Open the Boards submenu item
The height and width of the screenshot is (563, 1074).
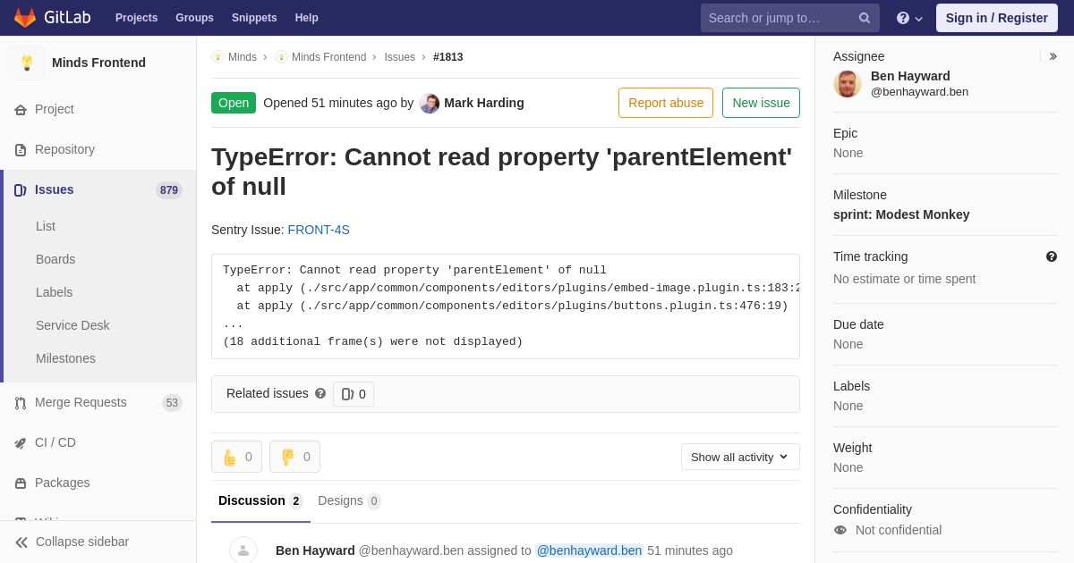[55, 259]
